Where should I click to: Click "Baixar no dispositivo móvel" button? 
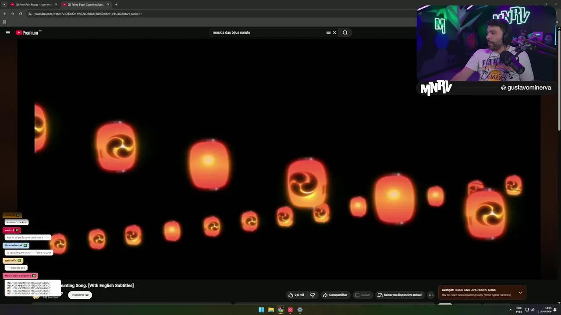(399, 295)
